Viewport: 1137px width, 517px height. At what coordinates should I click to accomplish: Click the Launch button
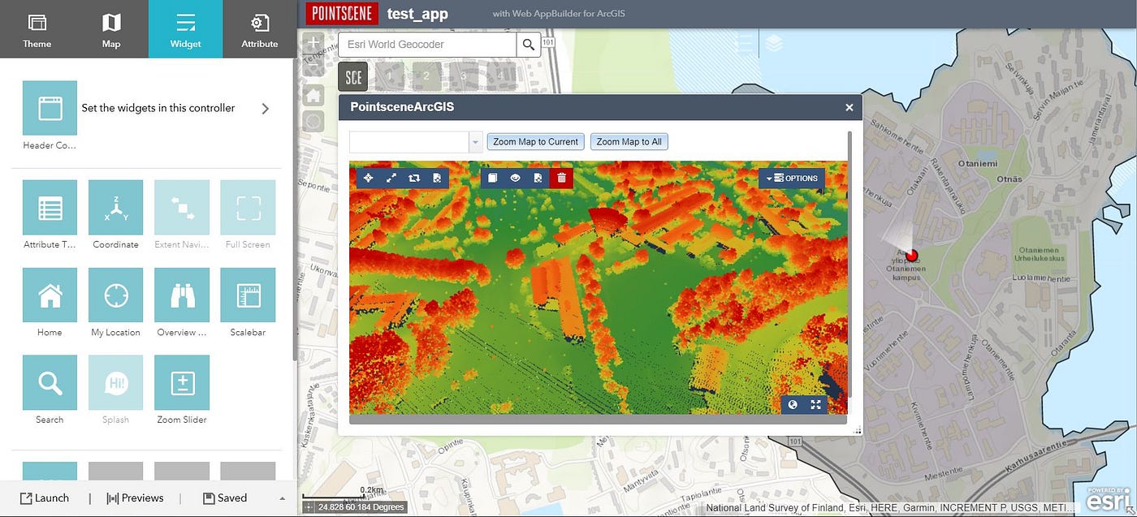tap(45, 498)
